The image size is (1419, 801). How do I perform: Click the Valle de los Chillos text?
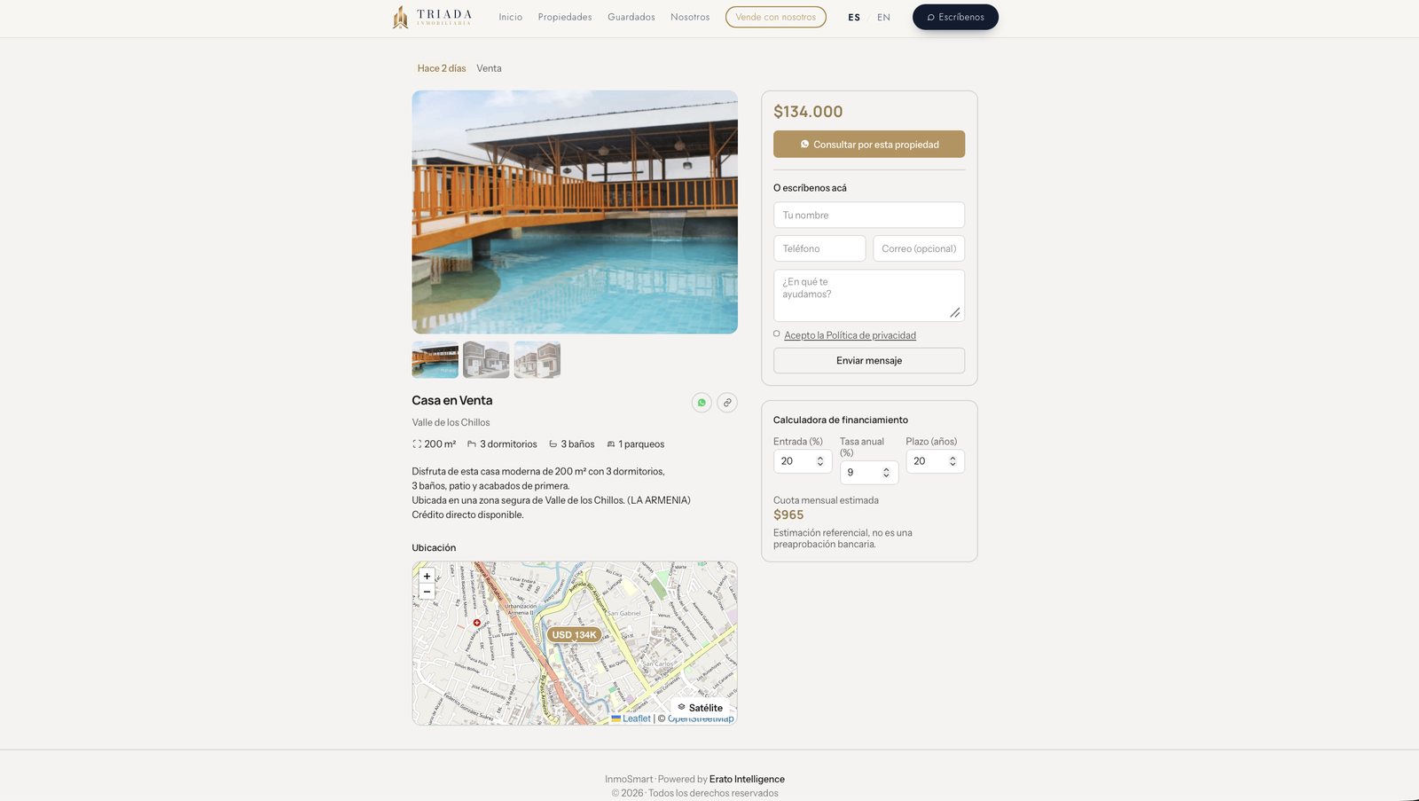coord(451,422)
